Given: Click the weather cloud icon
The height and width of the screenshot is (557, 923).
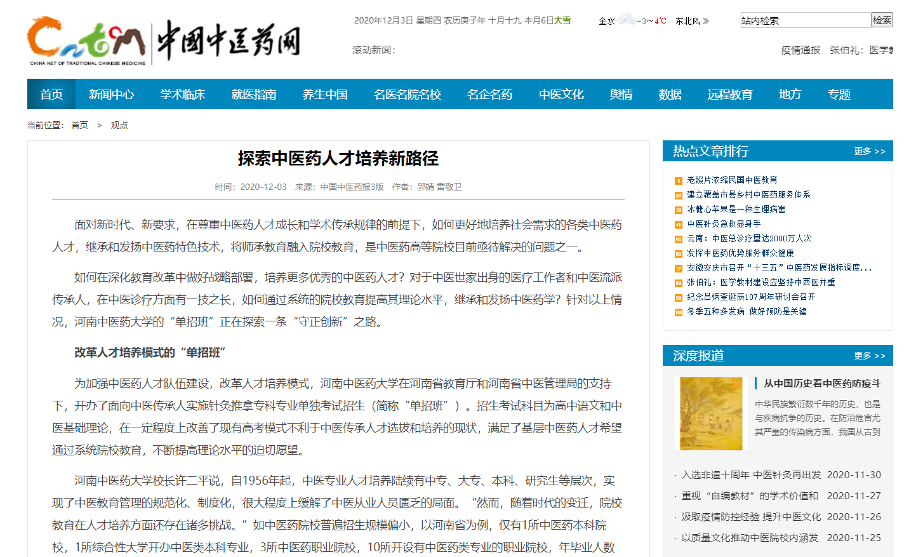Looking at the screenshot, I should (627, 20).
